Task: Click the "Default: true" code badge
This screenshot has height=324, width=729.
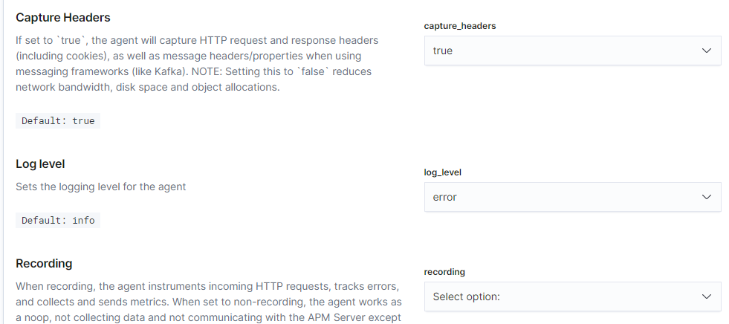Action: click(58, 120)
